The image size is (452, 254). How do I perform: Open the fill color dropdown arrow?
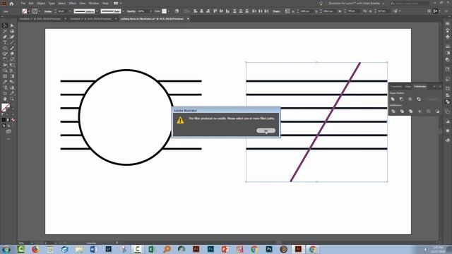[29, 11]
